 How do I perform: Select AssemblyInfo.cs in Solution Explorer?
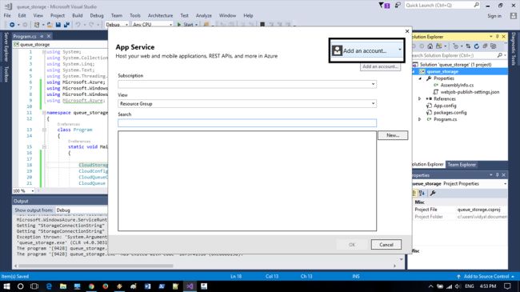(457, 86)
